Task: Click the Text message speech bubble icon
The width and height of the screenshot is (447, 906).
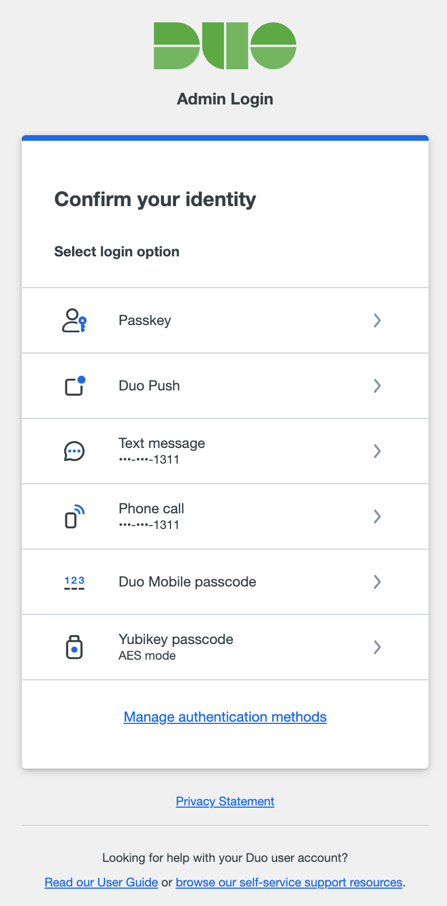Action: coord(73,451)
